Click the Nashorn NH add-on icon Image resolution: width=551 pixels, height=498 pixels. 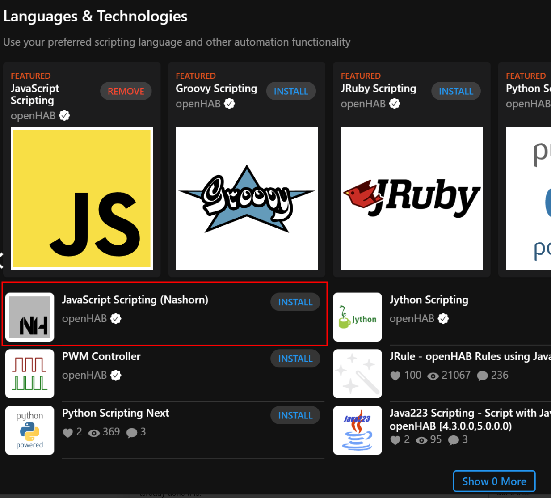click(29, 317)
